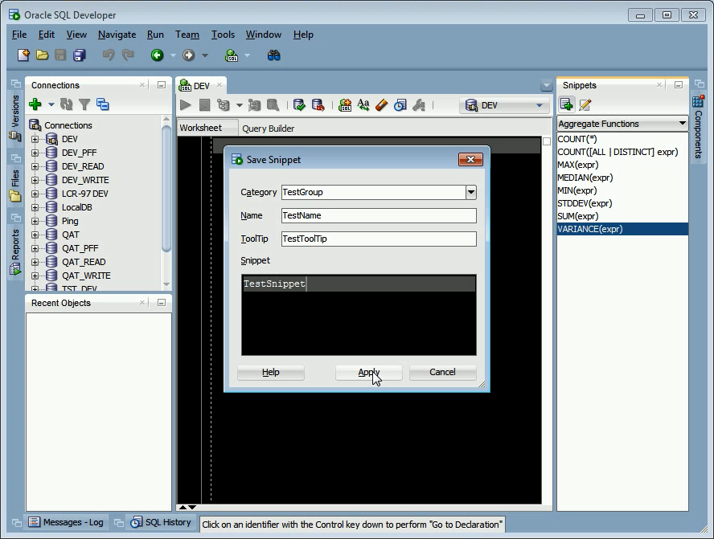714x539 pixels.
Task: Open the DEV connection selector dropdown
Action: pyautogui.click(x=540, y=105)
